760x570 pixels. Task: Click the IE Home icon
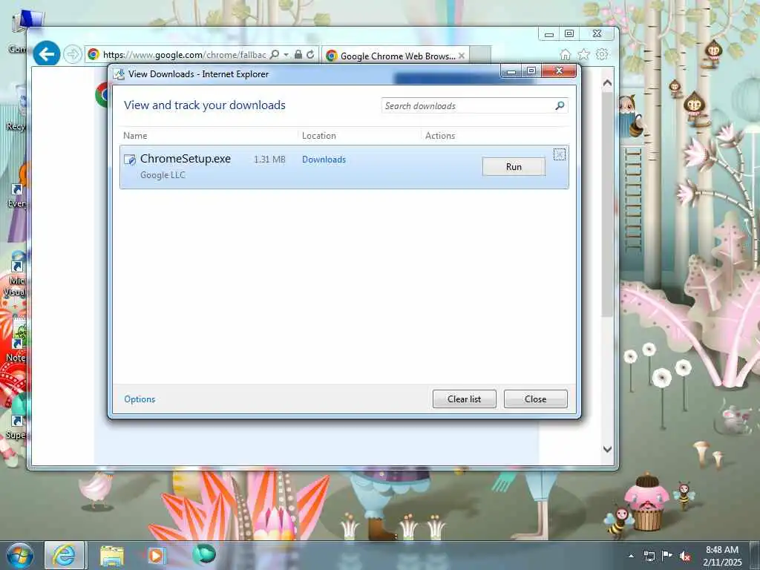[565, 54]
